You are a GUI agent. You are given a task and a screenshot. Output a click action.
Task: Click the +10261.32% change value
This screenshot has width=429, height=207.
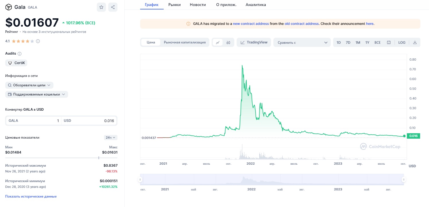click(x=108, y=187)
